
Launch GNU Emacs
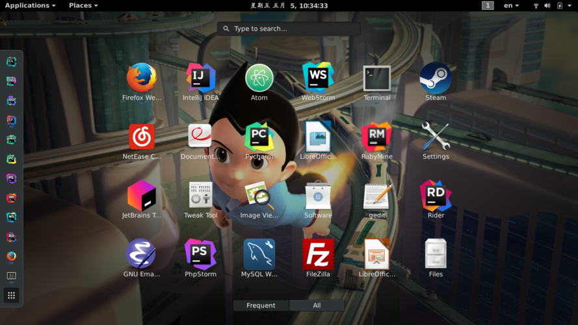tap(140, 253)
